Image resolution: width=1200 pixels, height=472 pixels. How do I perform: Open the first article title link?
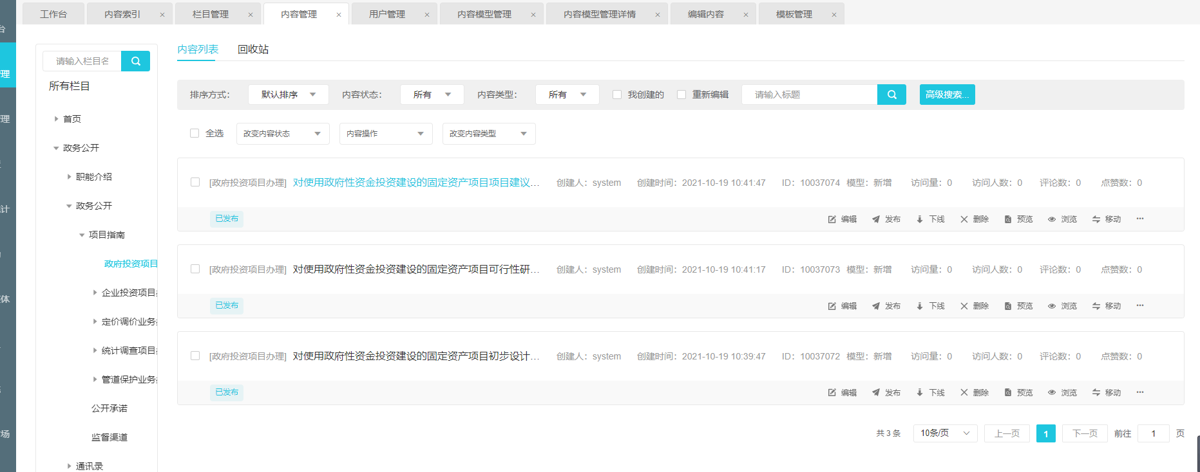415,183
